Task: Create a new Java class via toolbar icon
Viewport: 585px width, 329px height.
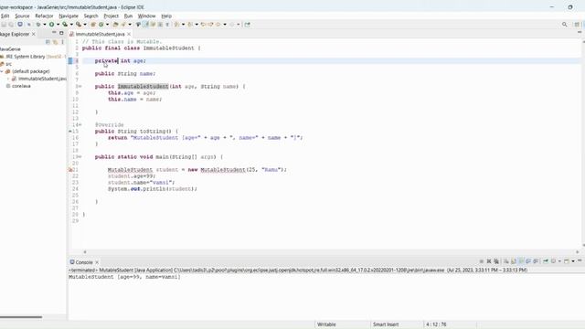Action: click(101, 25)
